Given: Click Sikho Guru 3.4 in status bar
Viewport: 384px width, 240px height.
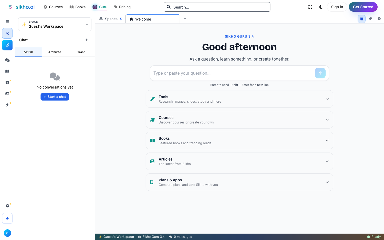Looking at the screenshot, I should pos(151,237).
